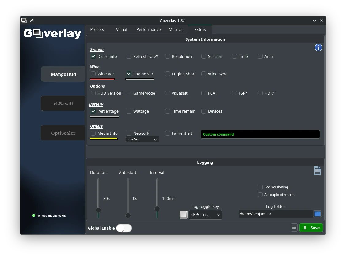The image size is (346, 258).
Task: Open the Shift_L+F2 log toggle key dropdown
Action: tap(205, 215)
